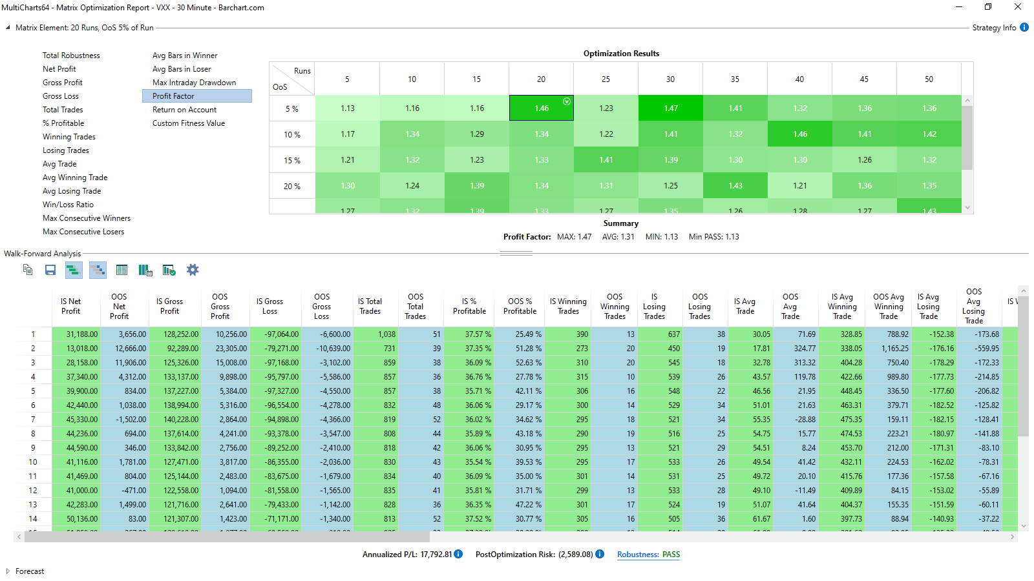The height and width of the screenshot is (581, 1034).
Task: Click the Strategy Info blue info icon
Action: (1024, 27)
